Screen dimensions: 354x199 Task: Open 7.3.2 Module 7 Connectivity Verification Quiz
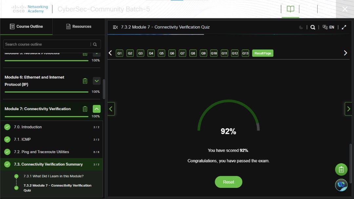tap(57, 188)
